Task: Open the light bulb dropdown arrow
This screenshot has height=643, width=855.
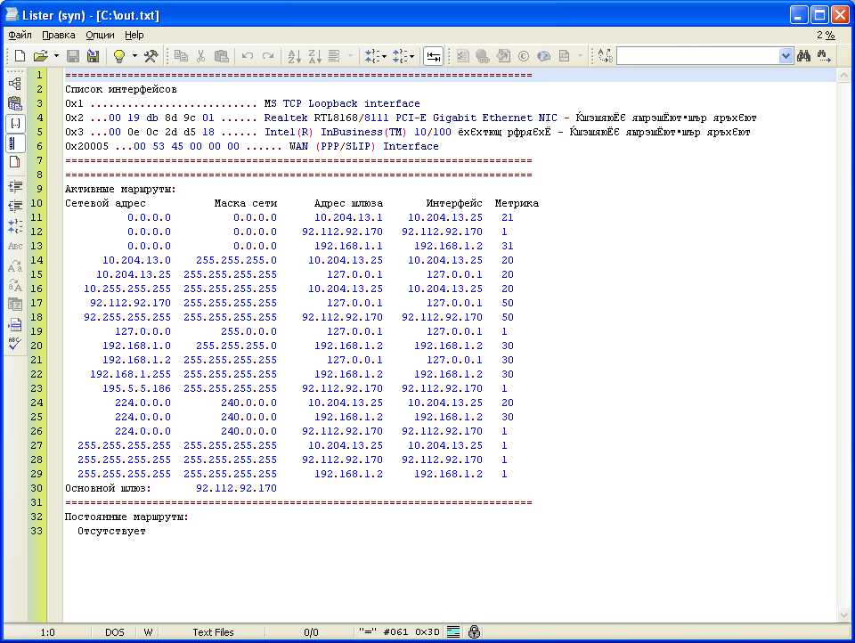Action: pyautogui.click(x=134, y=55)
